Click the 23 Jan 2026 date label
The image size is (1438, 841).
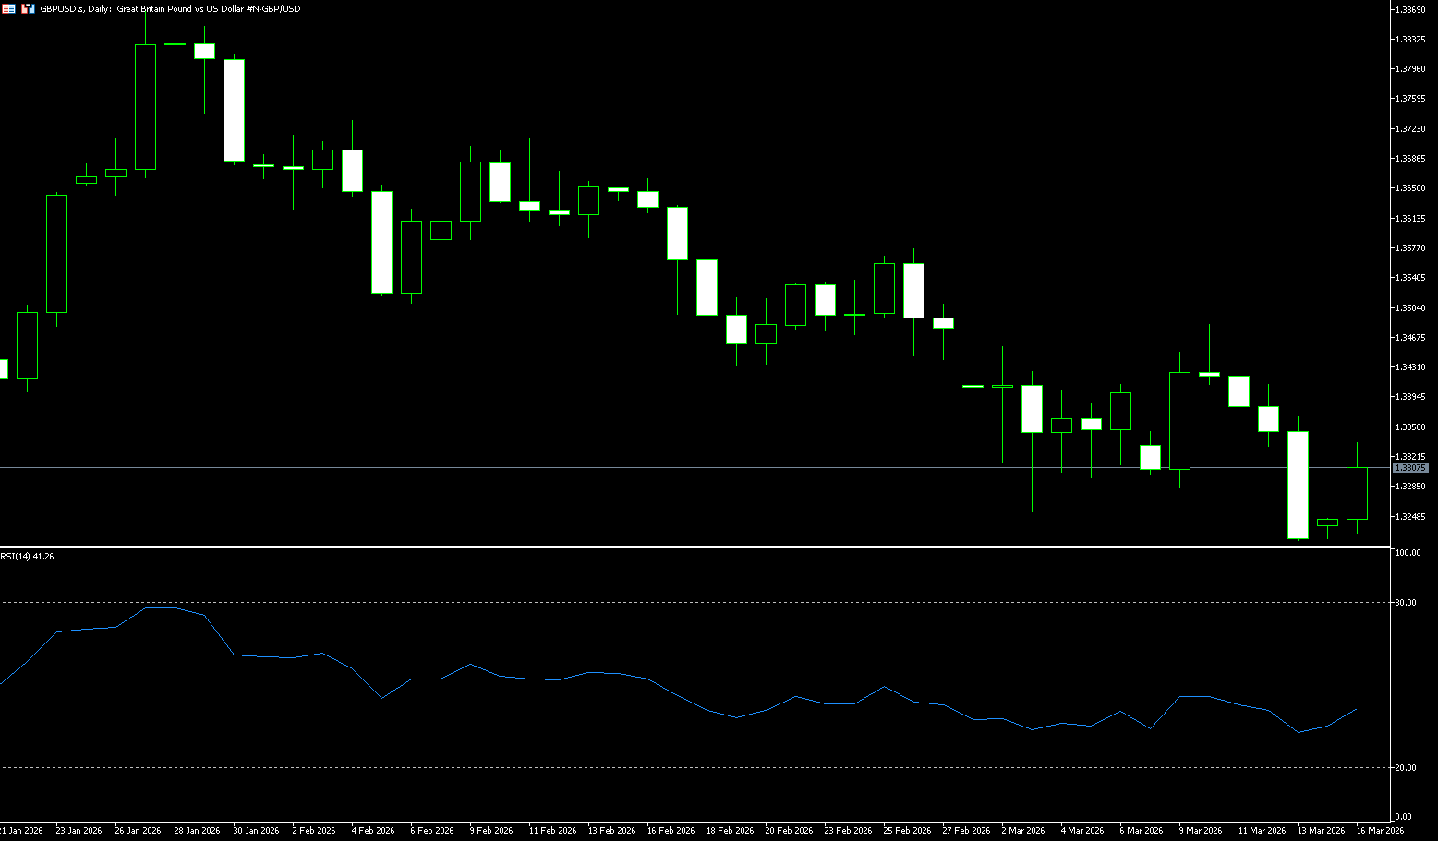click(x=79, y=831)
